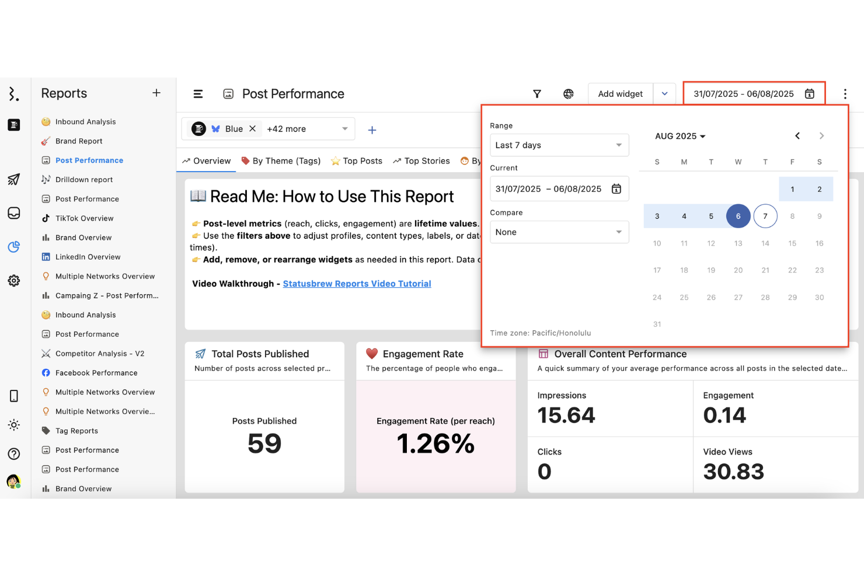Toggle the light/dark theme sun icon
The width and height of the screenshot is (864, 576).
coord(14,425)
